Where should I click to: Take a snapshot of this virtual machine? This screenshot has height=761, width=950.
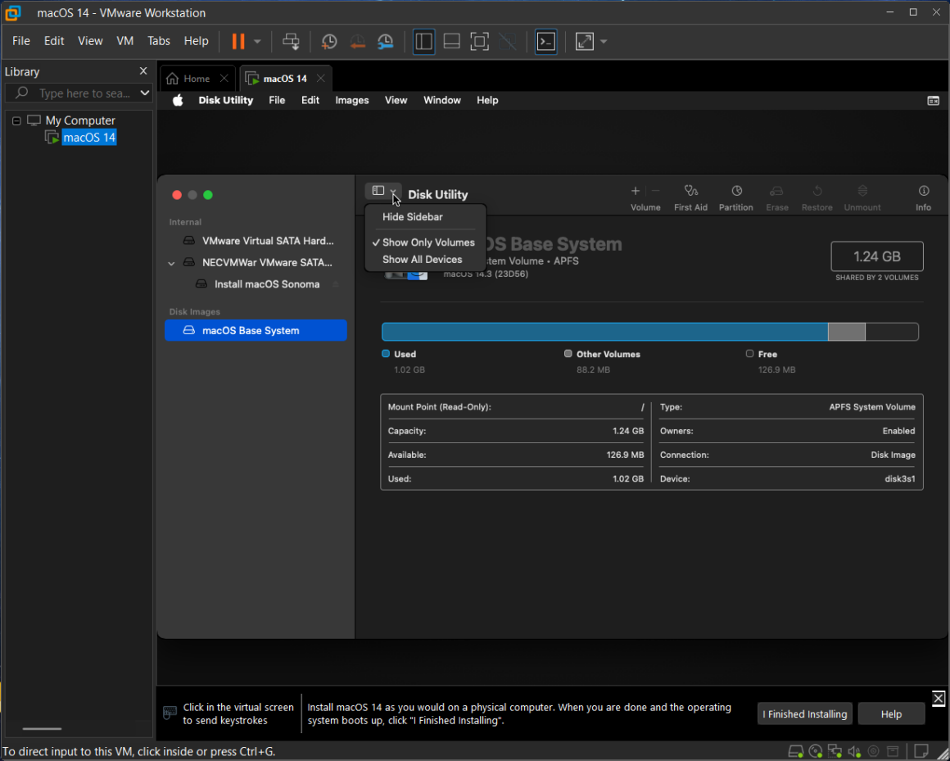pos(329,41)
